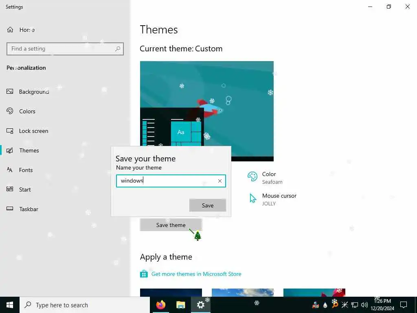Open Windows Start menu button

[x=10, y=305]
